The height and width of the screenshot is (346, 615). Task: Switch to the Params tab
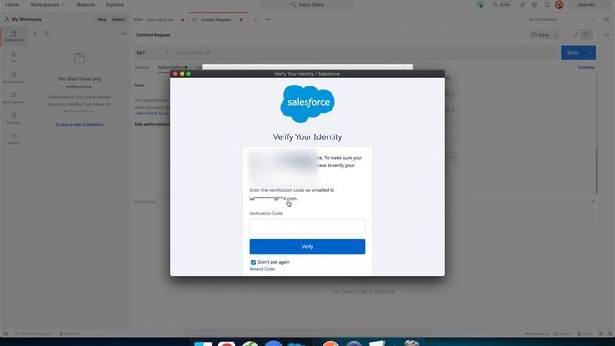(141, 67)
